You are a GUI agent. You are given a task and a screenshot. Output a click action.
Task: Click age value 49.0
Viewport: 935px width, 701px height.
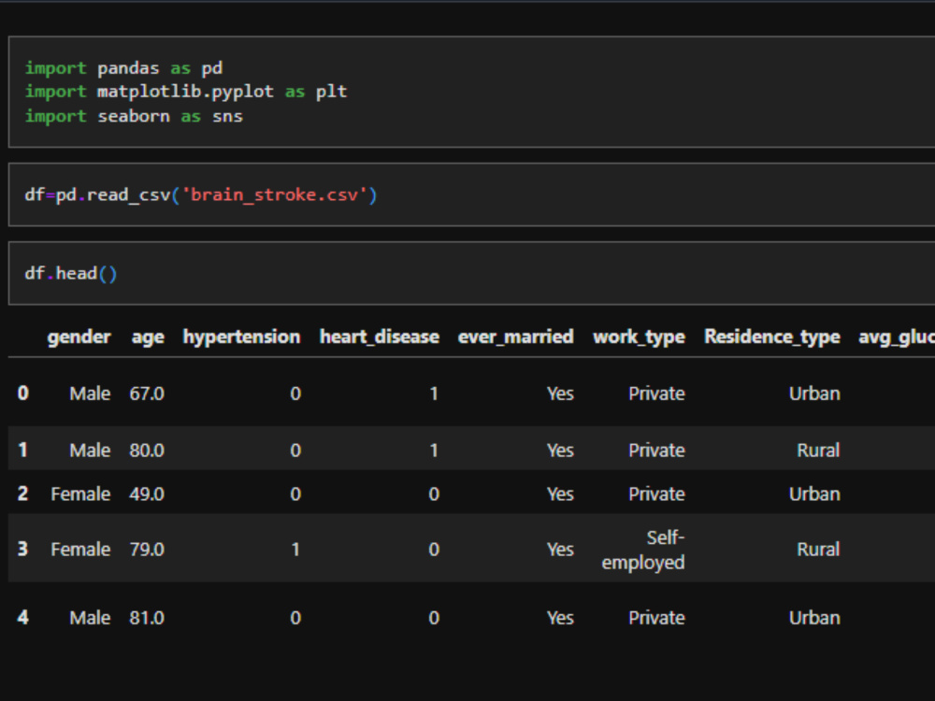147,494
